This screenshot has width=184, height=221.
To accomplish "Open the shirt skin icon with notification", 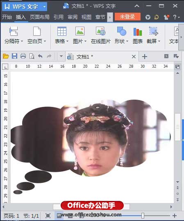I will point(166,17).
